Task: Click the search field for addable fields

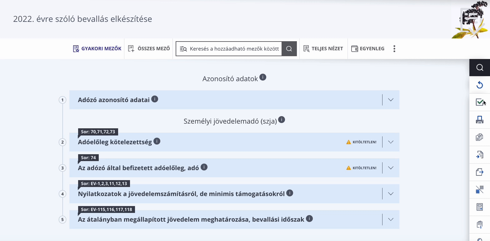Action: (229, 49)
